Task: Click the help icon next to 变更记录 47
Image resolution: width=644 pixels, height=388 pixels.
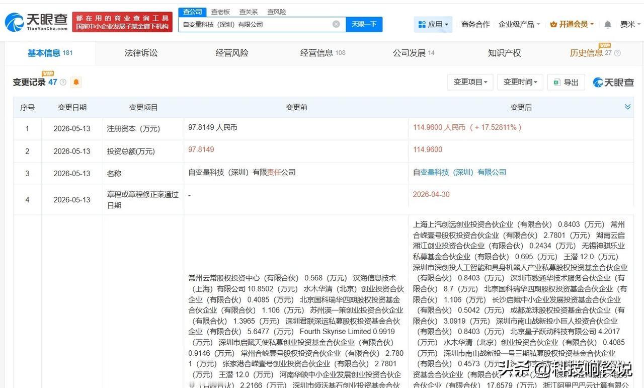Action: pos(63,82)
